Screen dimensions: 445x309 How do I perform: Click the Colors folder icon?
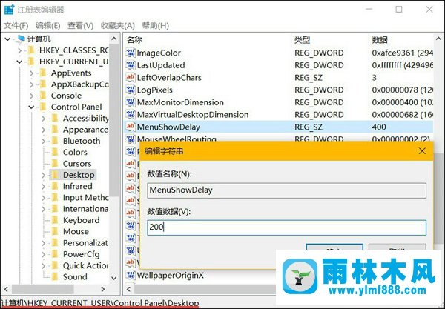point(55,152)
